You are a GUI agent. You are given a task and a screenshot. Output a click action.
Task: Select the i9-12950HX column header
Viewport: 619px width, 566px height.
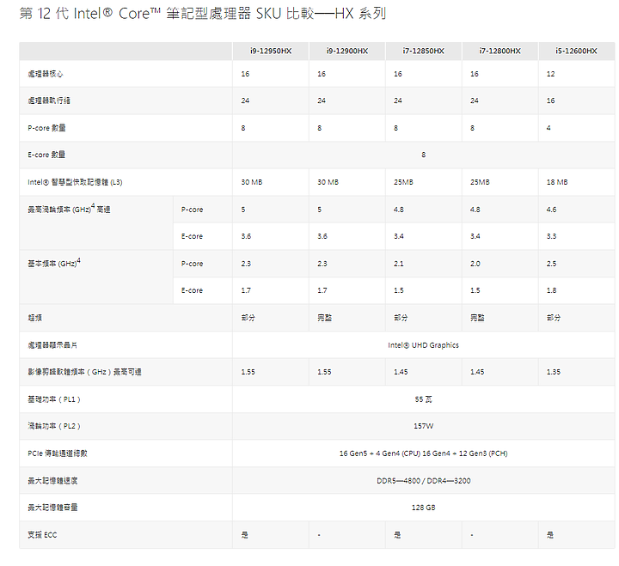coord(271,51)
